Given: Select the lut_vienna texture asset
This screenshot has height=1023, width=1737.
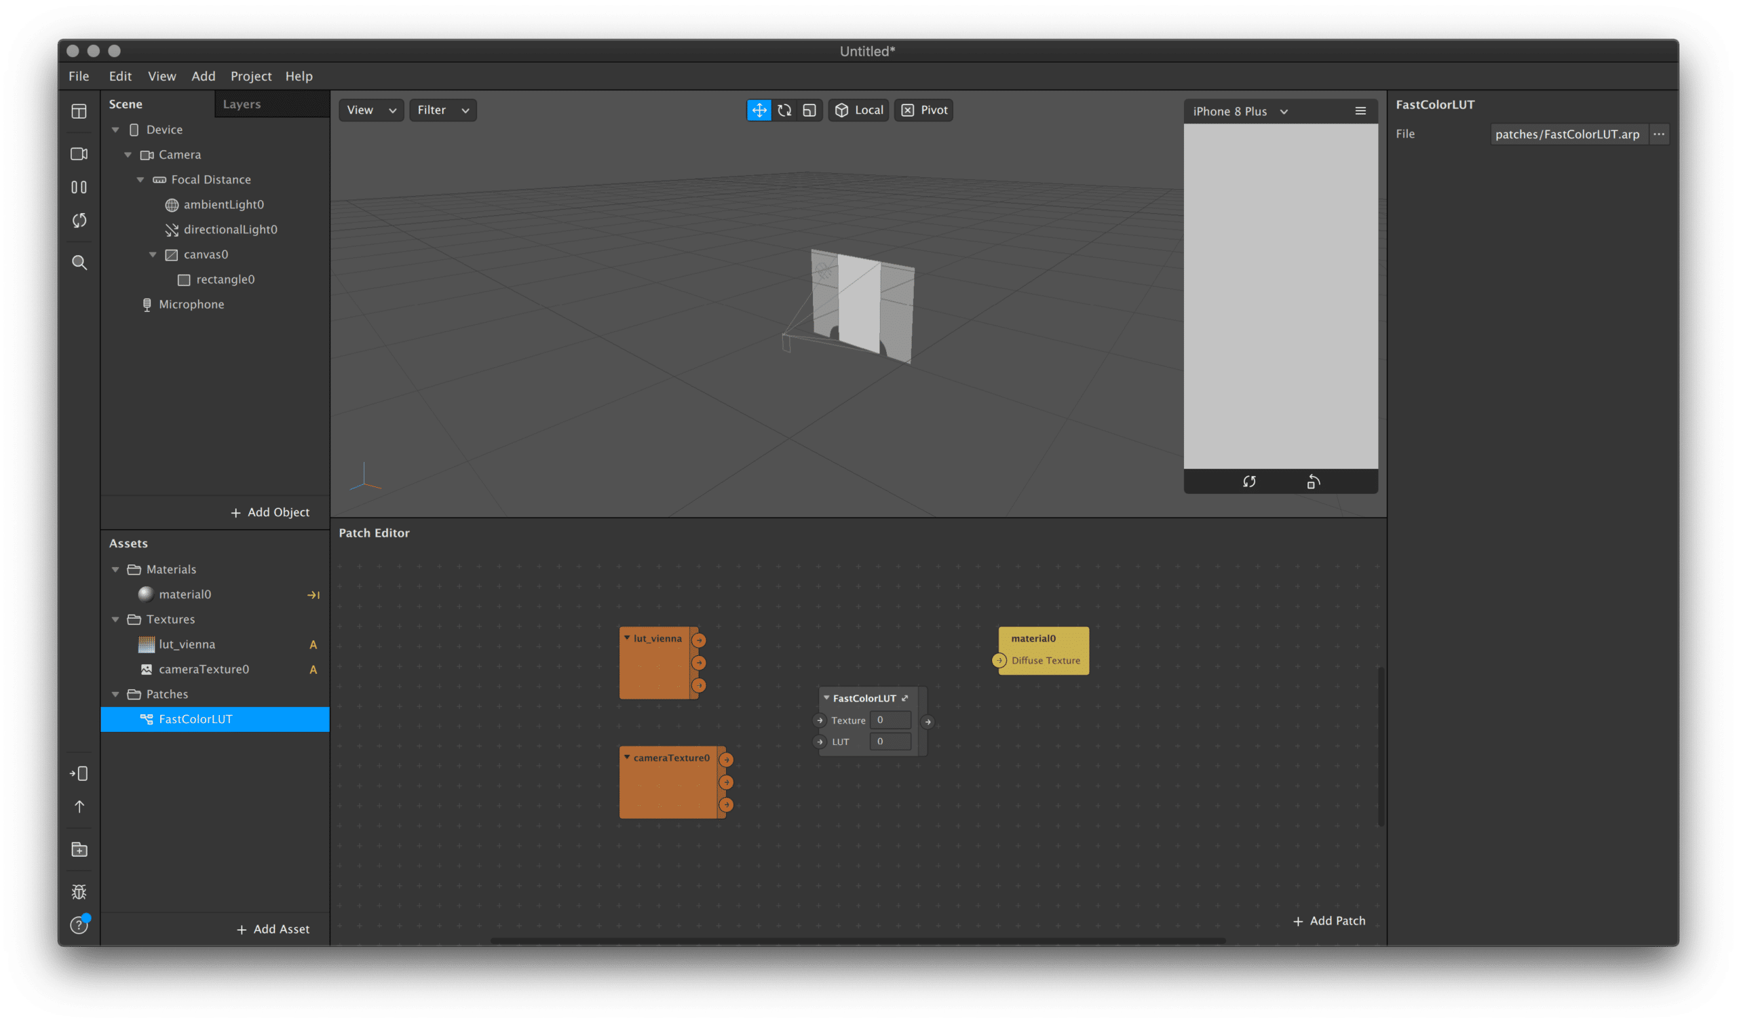Looking at the screenshot, I should (x=216, y=644).
